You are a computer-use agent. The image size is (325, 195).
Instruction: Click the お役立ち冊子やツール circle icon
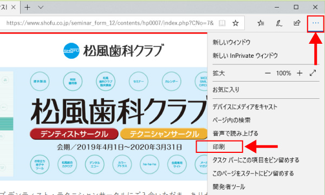pos(40,164)
